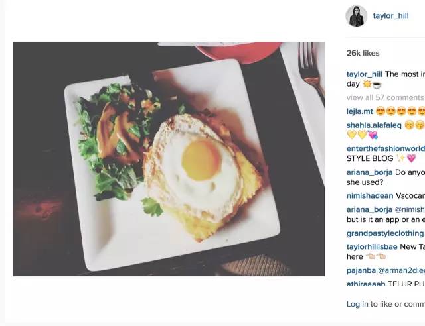Click the taylor_hill username in the header

pos(390,16)
